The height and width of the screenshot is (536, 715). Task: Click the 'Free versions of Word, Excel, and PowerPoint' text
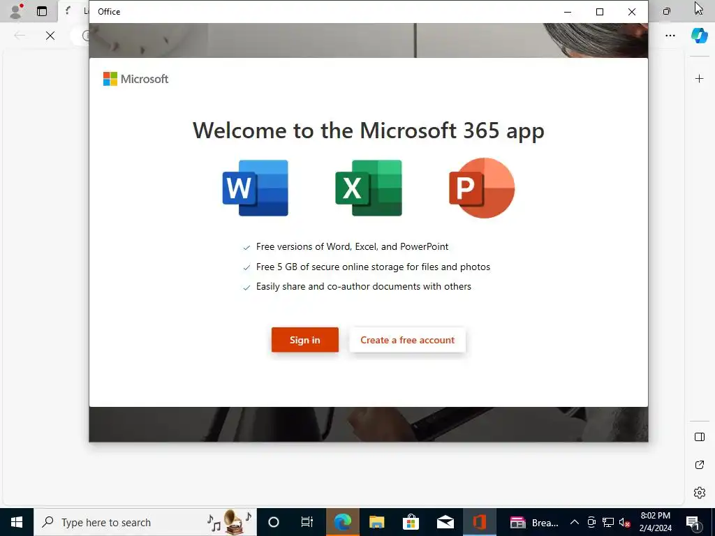pyautogui.click(x=352, y=246)
